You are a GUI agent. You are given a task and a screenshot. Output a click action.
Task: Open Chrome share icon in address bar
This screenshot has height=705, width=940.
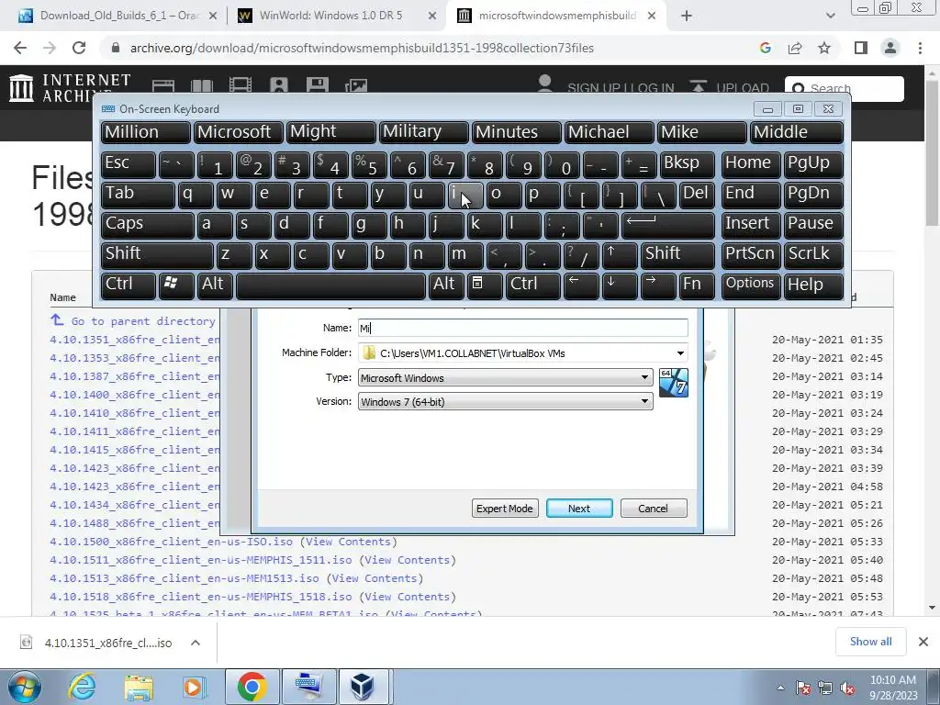(x=795, y=48)
